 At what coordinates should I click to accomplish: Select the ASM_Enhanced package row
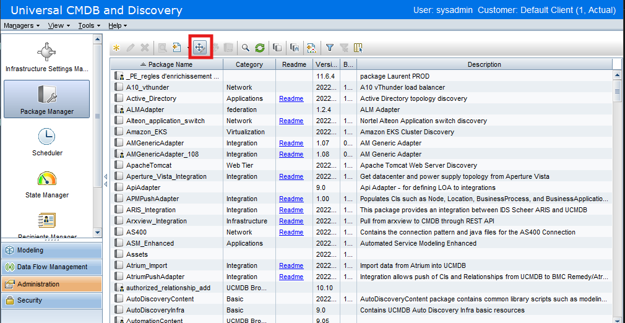click(x=361, y=243)
